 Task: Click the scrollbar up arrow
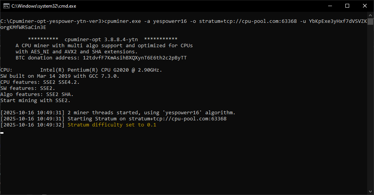tap(371, 15)
